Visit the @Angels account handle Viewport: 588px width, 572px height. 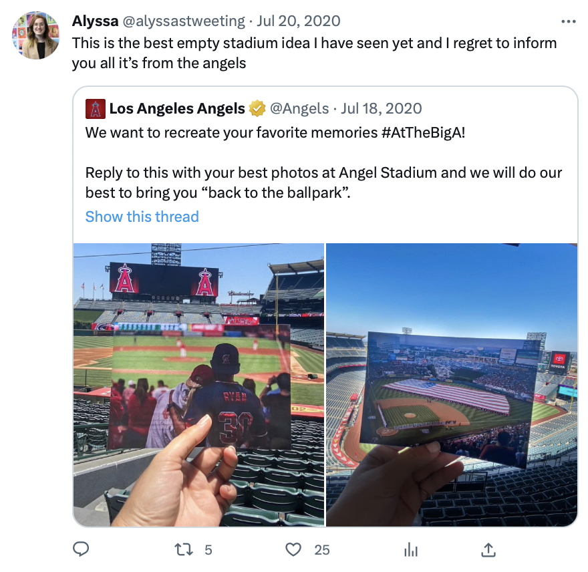[299, 108]
